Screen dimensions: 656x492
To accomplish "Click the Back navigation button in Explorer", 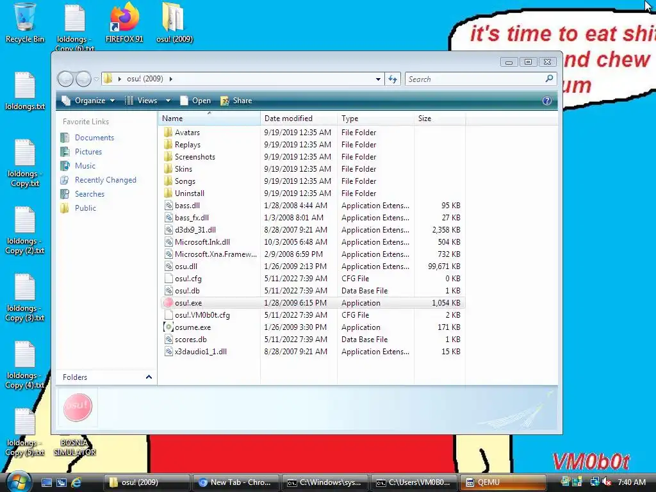I will click(x=65, y=79).
